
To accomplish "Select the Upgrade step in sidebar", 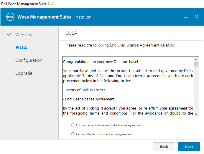I will click(x=24, y=73).
